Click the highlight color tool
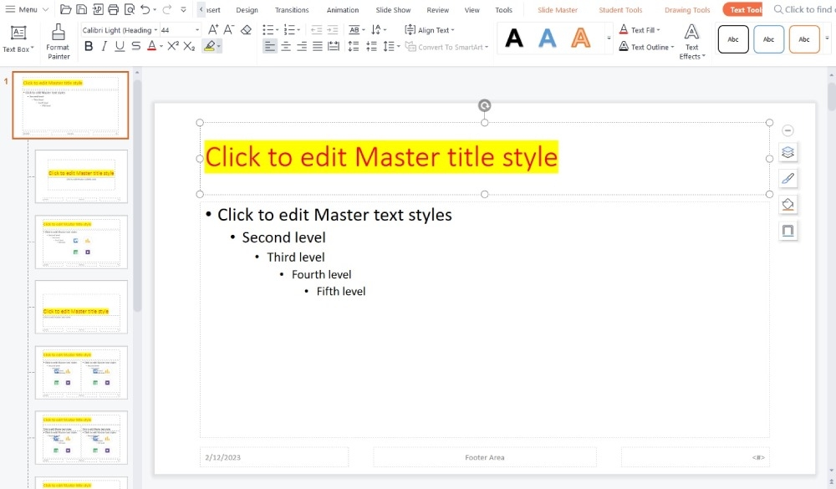 coord(210,46)
